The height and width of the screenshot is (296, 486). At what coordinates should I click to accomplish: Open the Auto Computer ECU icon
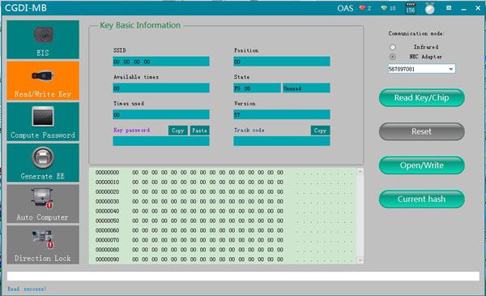42,198
